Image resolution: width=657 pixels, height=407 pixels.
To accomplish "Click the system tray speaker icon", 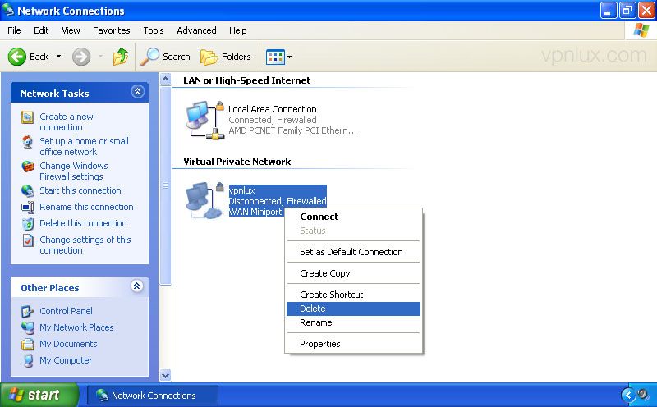I will pos(644,395).
